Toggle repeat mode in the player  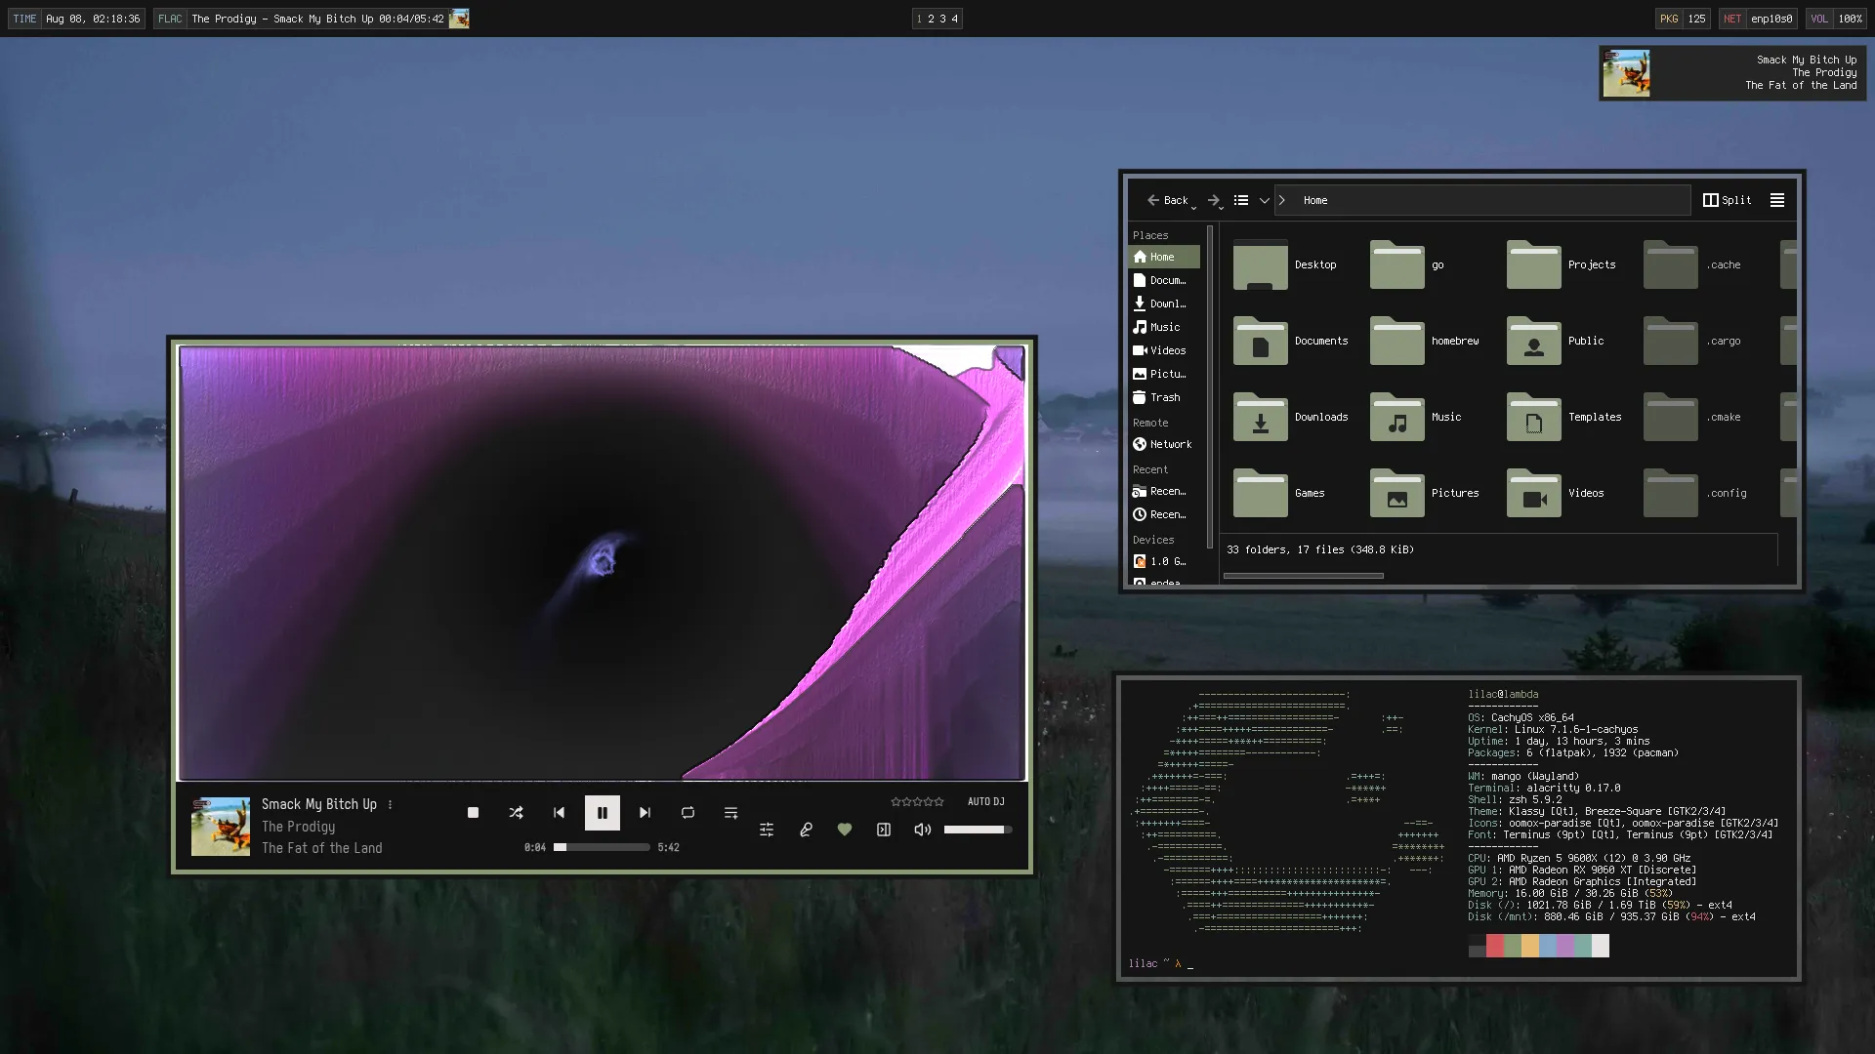point(687,813)
